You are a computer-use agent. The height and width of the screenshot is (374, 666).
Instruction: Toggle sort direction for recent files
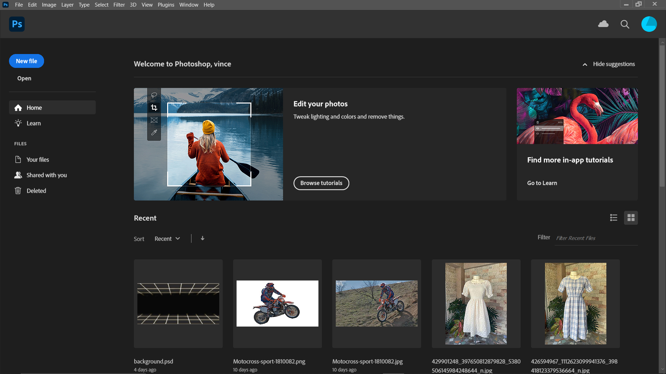[x=202, y=238]
